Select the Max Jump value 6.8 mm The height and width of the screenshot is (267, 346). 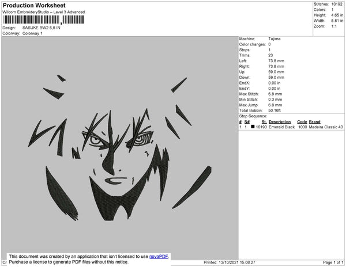pos(275,105)
